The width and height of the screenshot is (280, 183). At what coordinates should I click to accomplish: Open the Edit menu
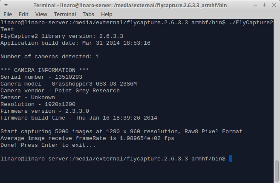tap(23, 14)
